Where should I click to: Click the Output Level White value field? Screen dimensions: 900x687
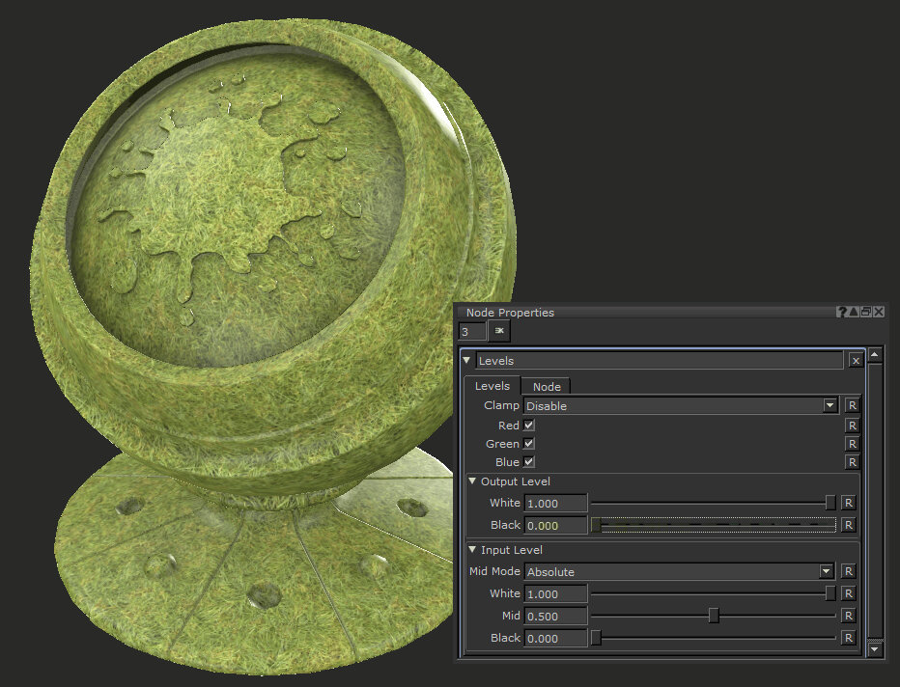(x=555, y=503)
